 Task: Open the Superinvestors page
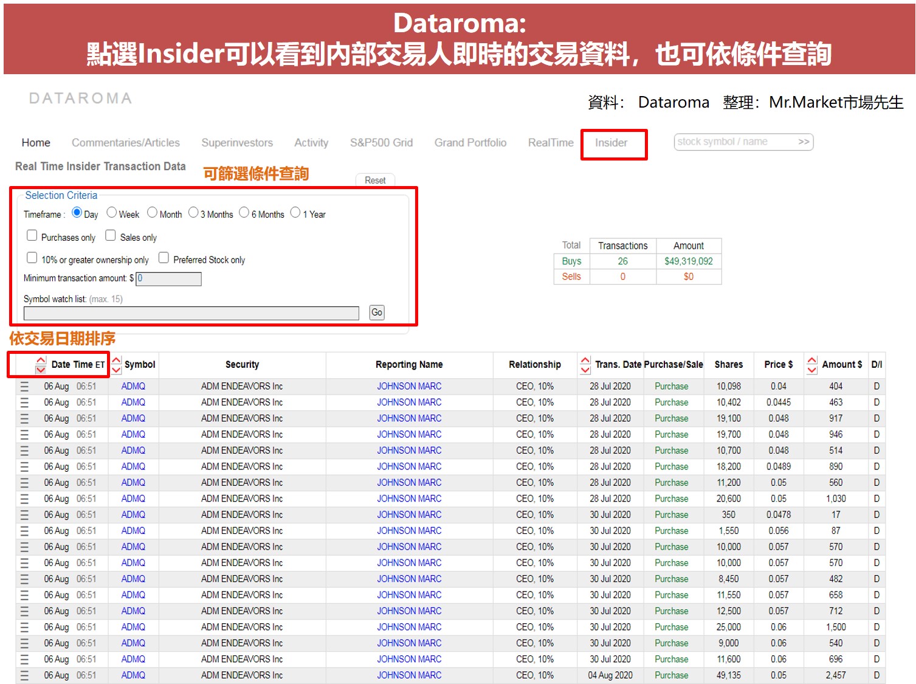(237, 143)
